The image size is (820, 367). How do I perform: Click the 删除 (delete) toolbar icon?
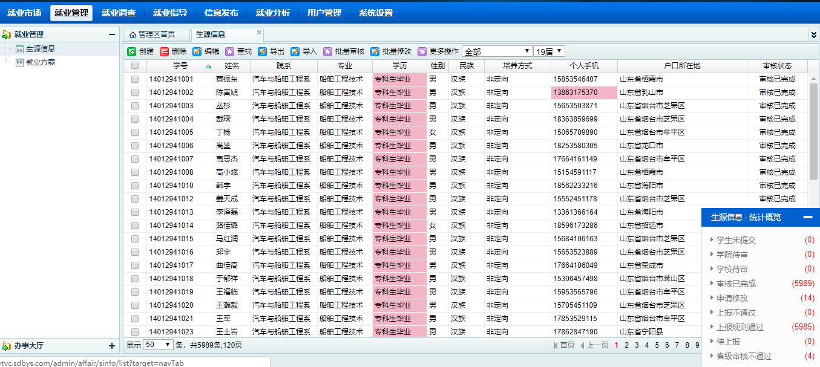165,52
